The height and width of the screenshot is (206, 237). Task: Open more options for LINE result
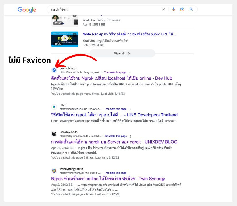tap(130, 109)
